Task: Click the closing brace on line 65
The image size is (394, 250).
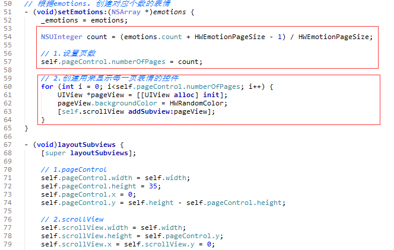Action: pos(26,128)
